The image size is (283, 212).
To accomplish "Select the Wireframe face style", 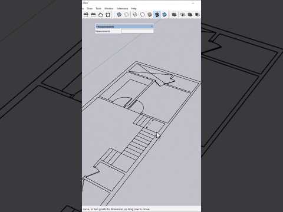I will coord(135,15).
